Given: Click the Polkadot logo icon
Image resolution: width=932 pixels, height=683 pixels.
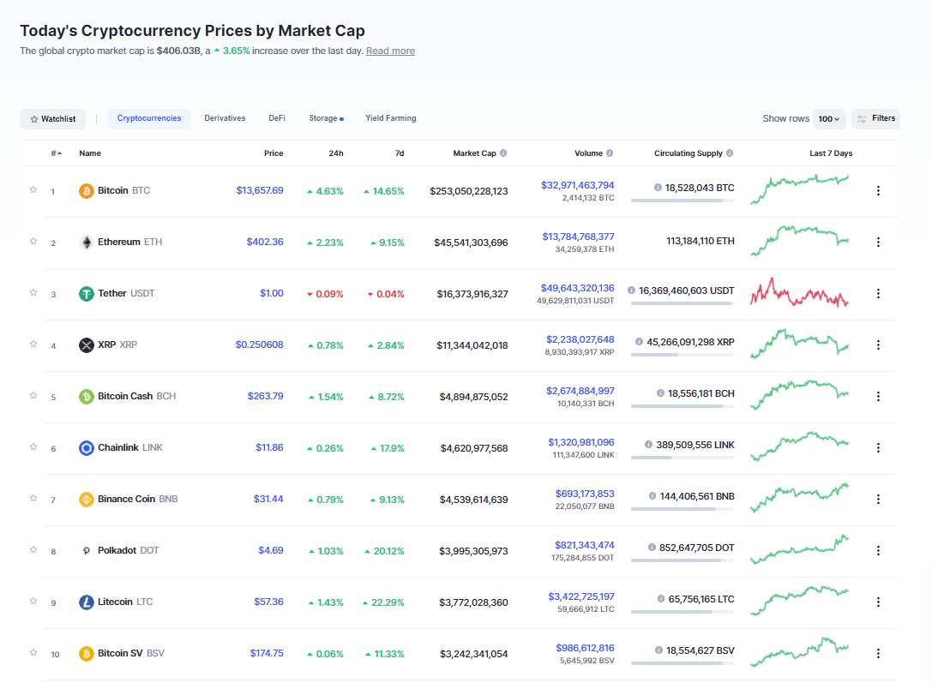Looking at the screenshot, I should click(x=87, y=550).
